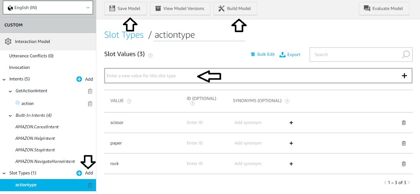Select AMAZON.CancelIntent

click(37, 127)
